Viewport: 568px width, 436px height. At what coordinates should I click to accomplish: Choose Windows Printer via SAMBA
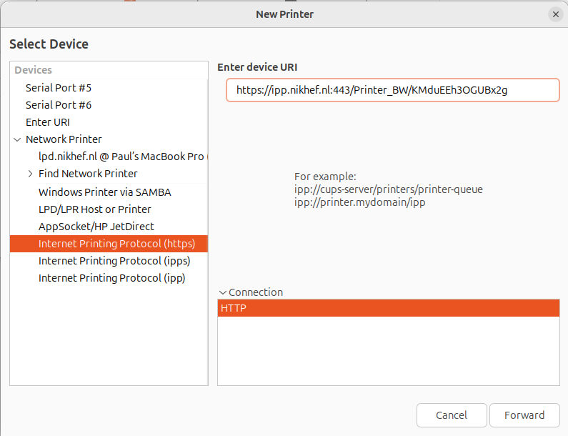pos(104,192)
